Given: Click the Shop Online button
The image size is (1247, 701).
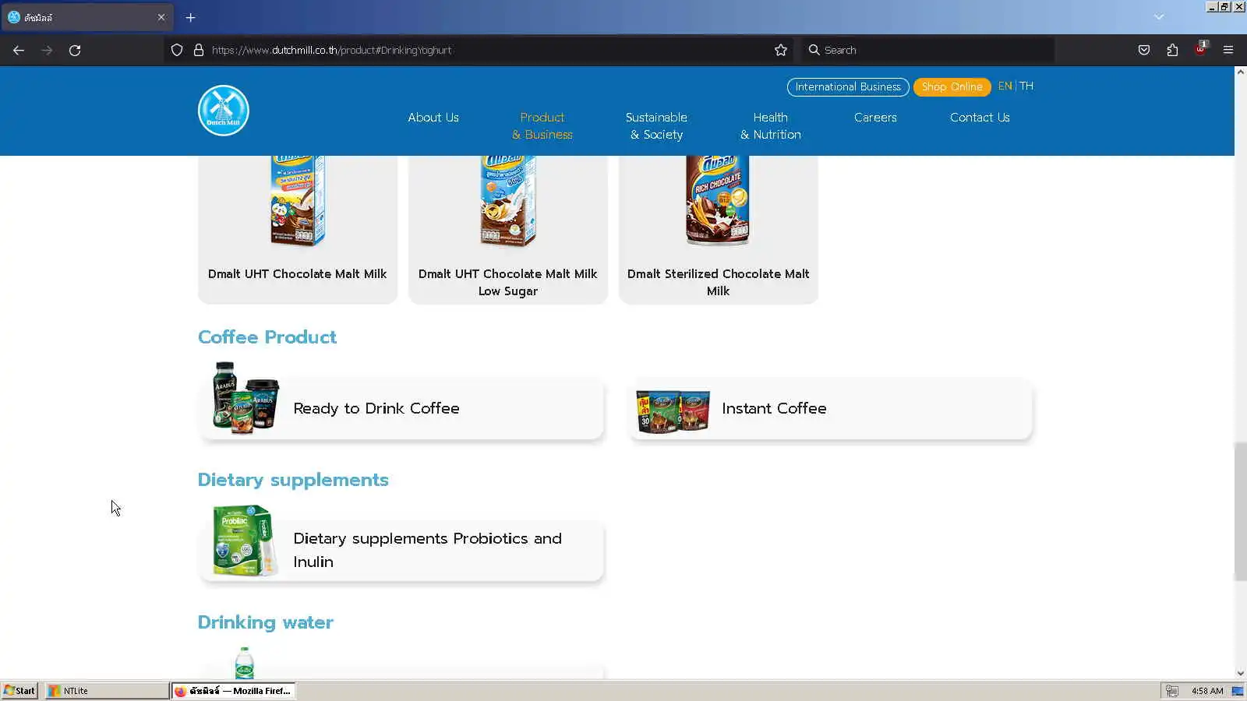Looking at the screenshot, I should [x=952, y=86].
